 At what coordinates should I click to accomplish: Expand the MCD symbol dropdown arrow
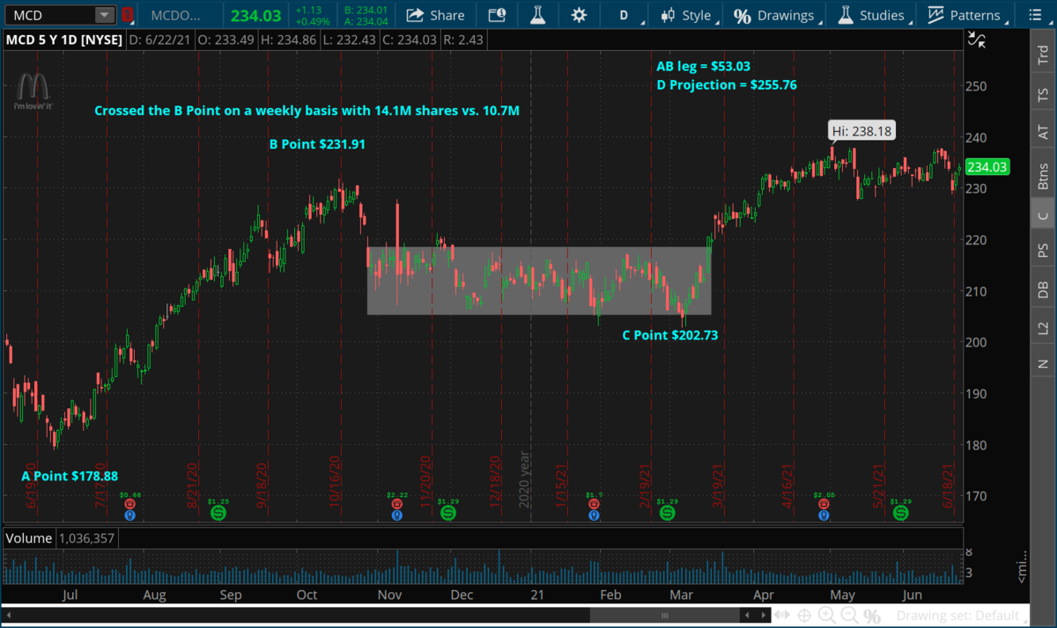(105, 15)
